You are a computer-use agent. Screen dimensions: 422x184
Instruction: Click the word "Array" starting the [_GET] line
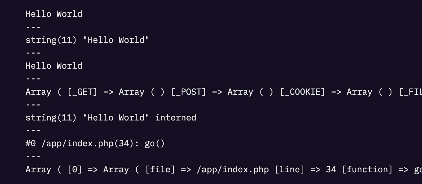pos(38,92)
